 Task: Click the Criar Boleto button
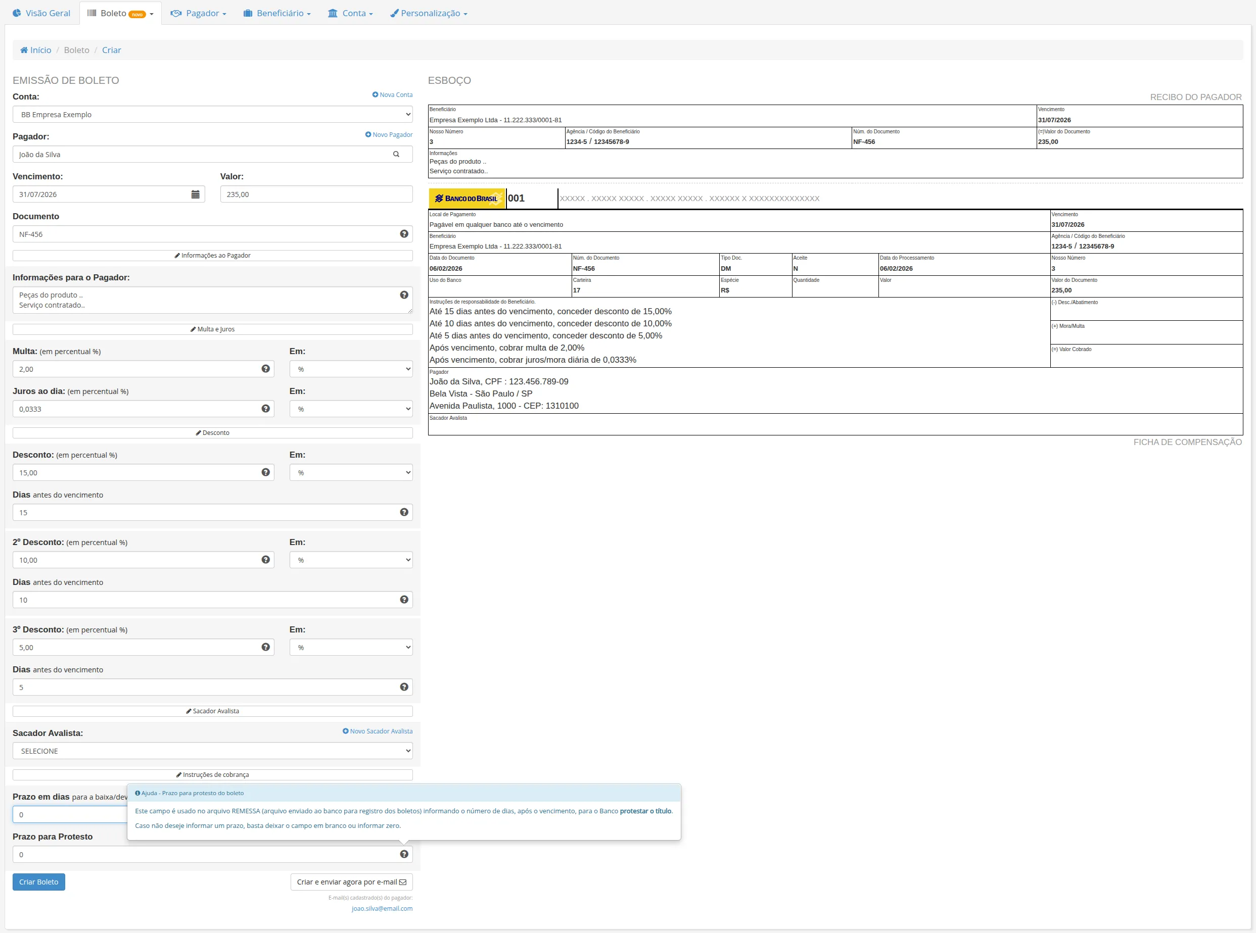pos(38,882)
